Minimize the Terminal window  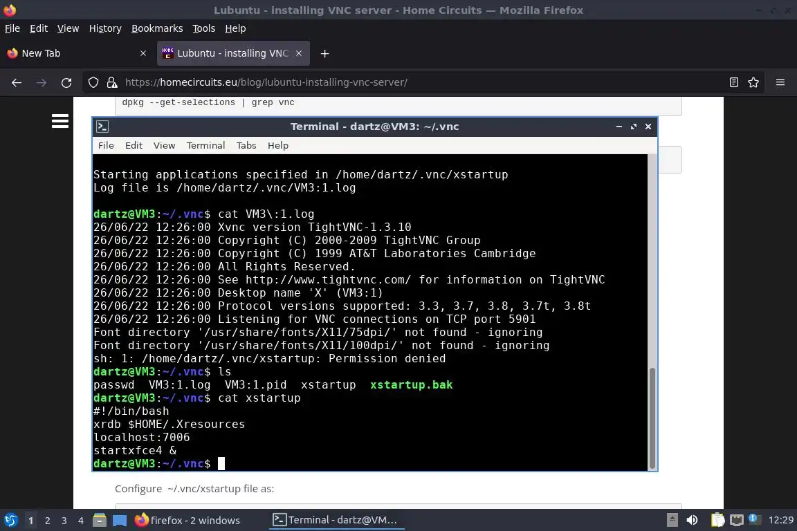619,127
